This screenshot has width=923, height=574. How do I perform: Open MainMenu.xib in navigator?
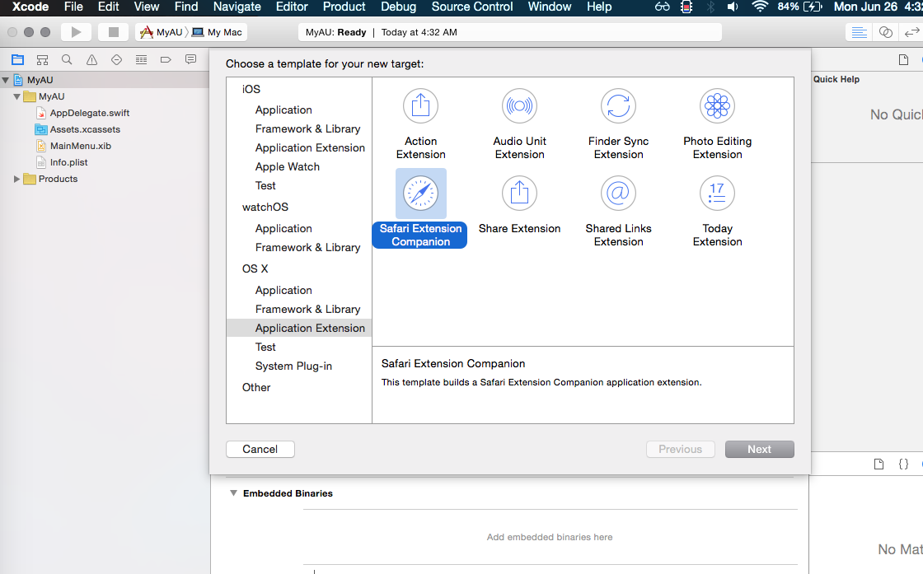click(x=81, y=146)
